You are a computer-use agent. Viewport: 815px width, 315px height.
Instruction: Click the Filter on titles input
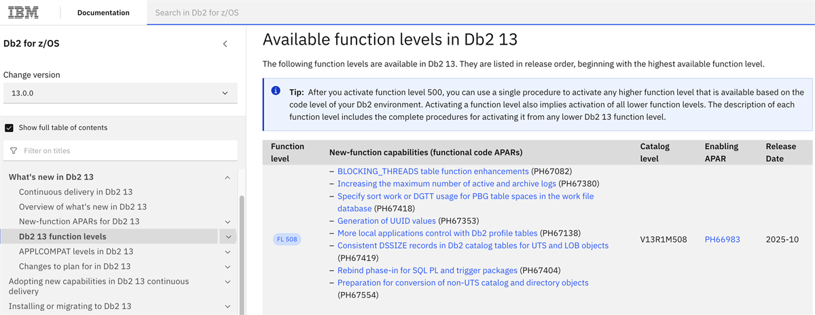(120, 150)
